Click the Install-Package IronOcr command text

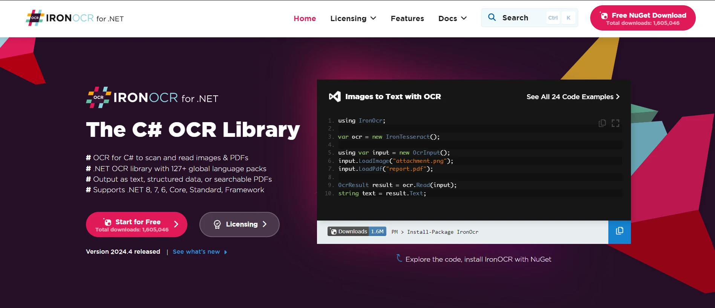442,232
